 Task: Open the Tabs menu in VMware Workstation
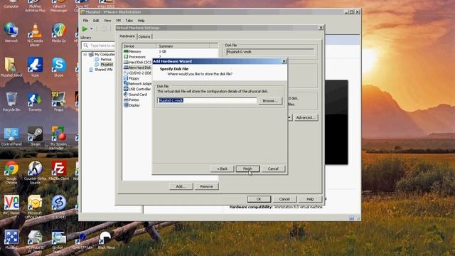[129, 21]
